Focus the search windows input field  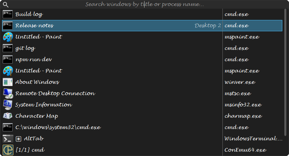[x=145, y=4]
